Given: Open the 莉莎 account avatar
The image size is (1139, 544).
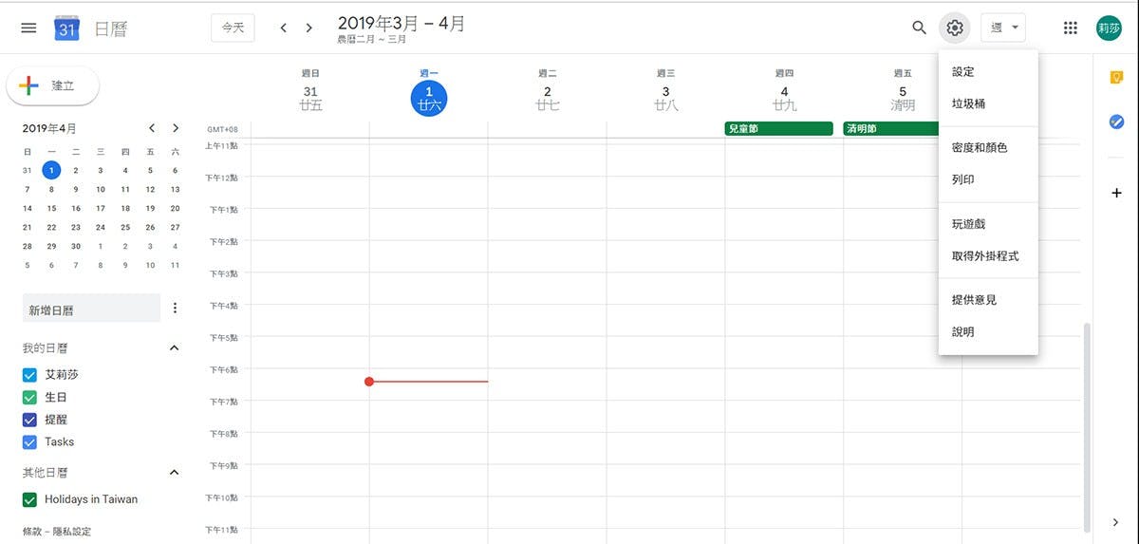Looking at the screenshot, I should pos(1109,28).
